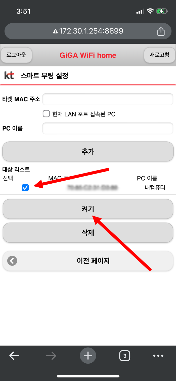Image resolution: width=176 pixels, height=381 pixels.
Task: Tap the kt logo
Action: tap(9, 75)
